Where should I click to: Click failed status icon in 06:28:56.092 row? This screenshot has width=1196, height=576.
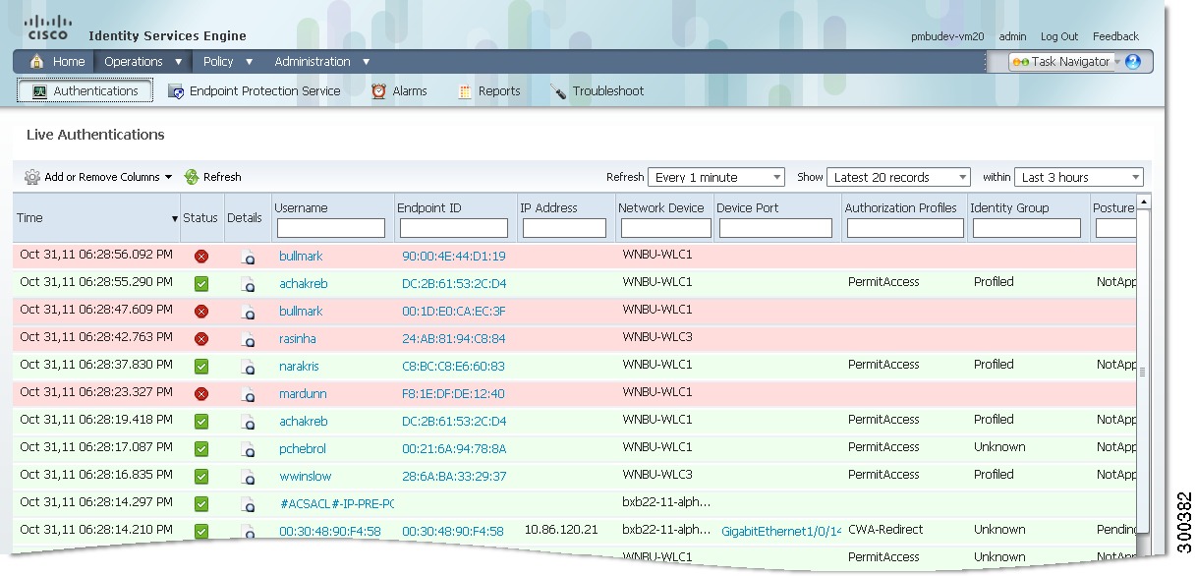(x=201, y=257)
